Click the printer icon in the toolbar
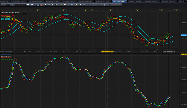 pyautogui.click(x=69, y=5)
